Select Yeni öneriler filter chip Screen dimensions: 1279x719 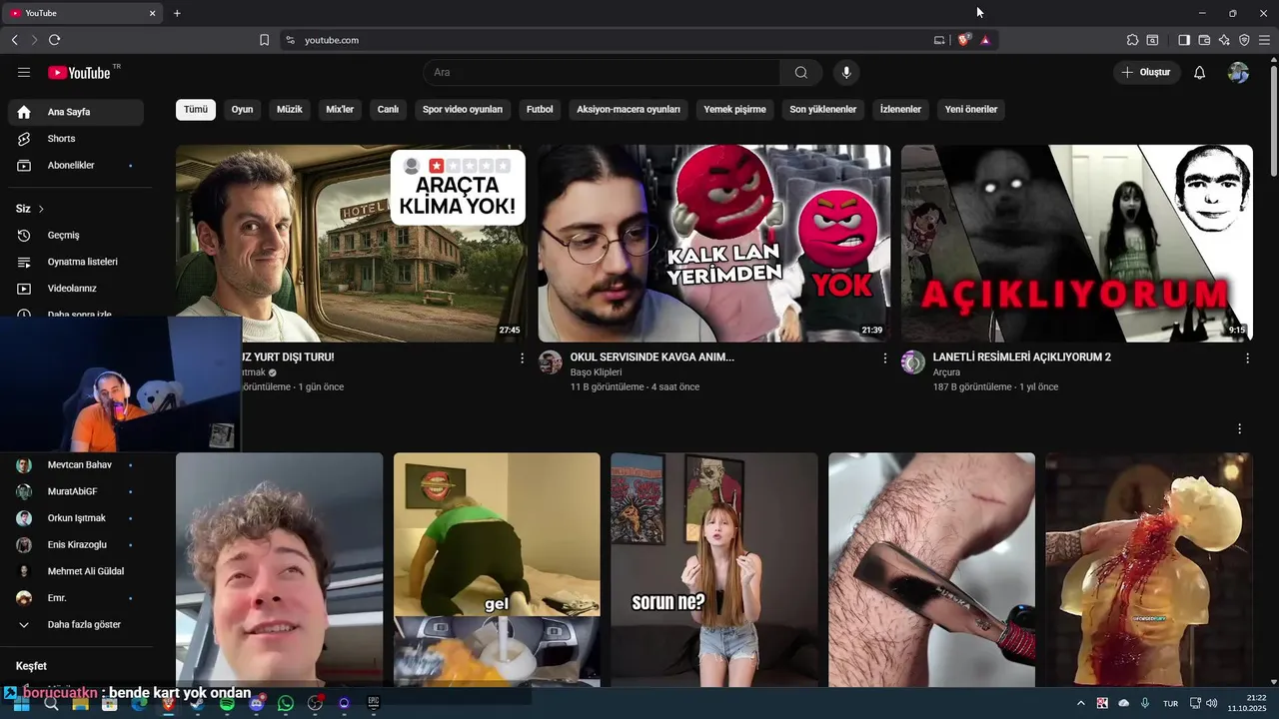(x=971, y=109)
